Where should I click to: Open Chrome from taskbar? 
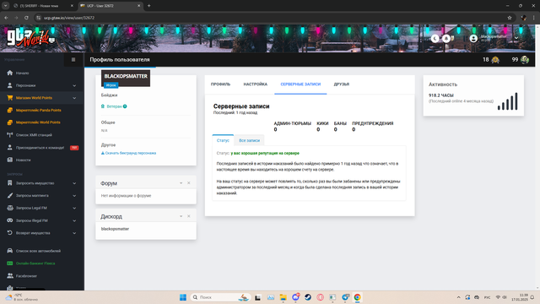pos(358,297)
